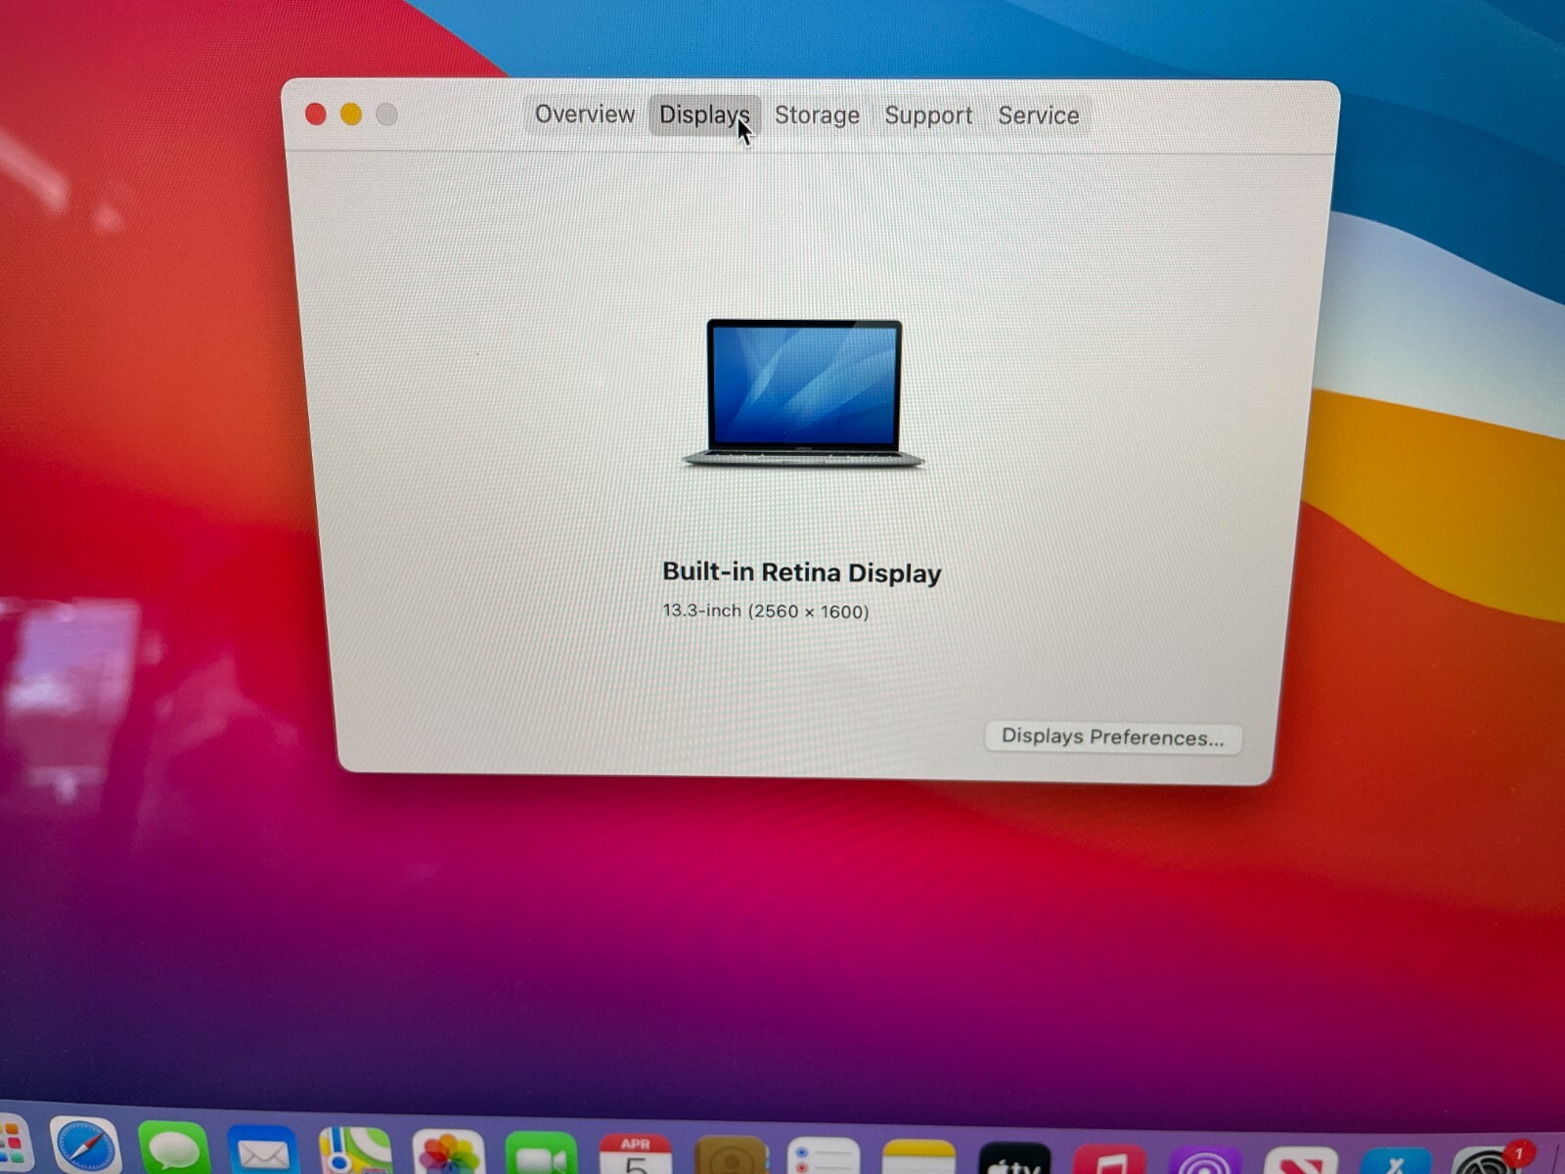Viewport: 1565px width, 1174px height.
Task: Minimize the About This Mac window
Action: pos(351,114)
